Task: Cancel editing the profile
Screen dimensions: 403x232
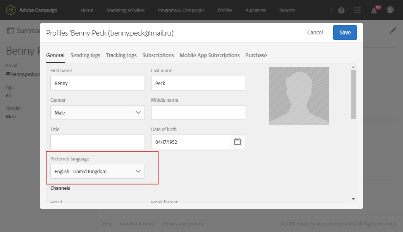Action: (x=315, y=32)
